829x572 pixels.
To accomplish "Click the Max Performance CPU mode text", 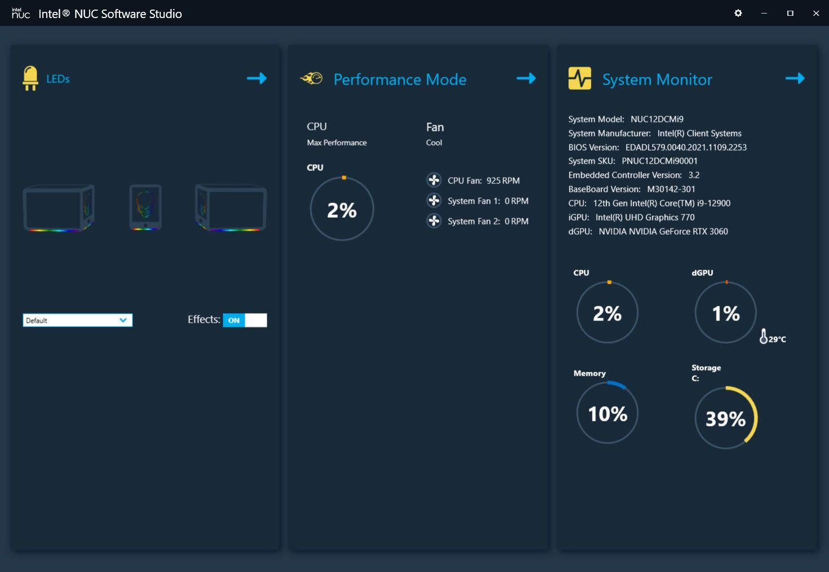I will pos(337,143).
